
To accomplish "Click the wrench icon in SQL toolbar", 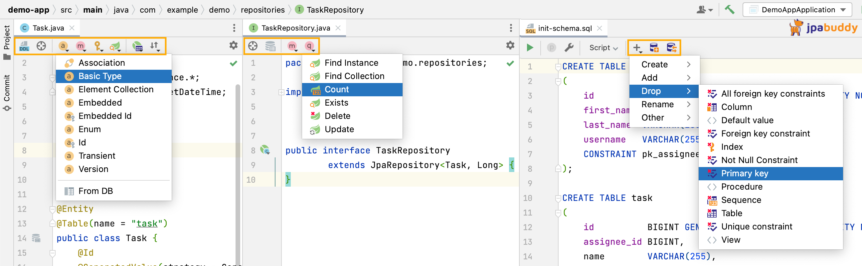I will tap(569, 47).
